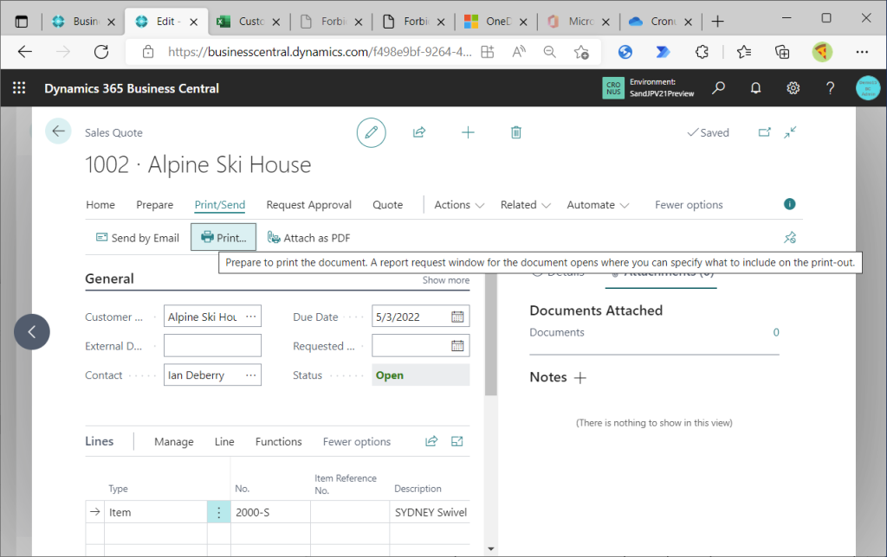Open the Home tab
The height and width of the screenshot is (557, 887).
coord(100,204)
